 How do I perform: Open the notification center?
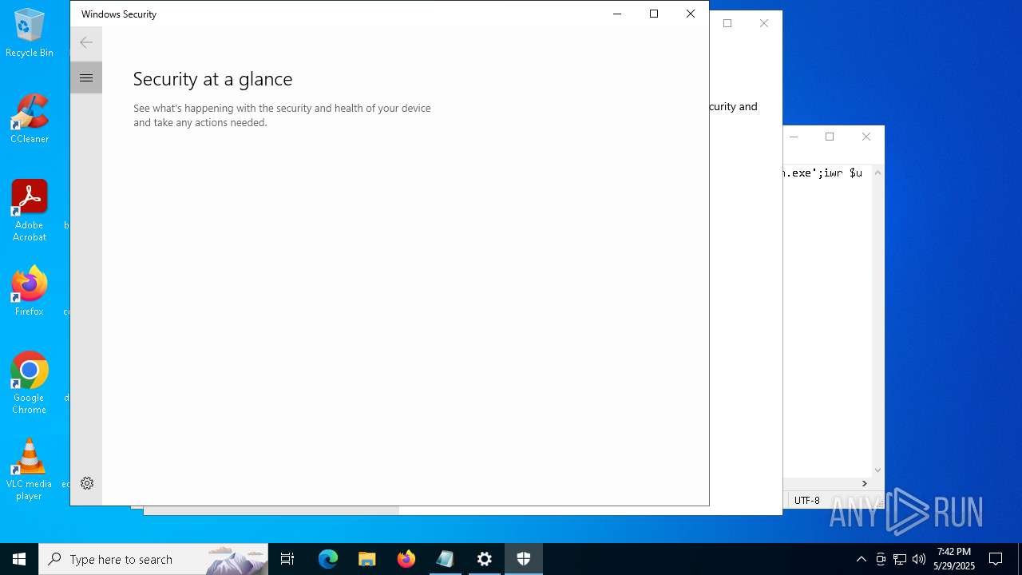(996, 559)
